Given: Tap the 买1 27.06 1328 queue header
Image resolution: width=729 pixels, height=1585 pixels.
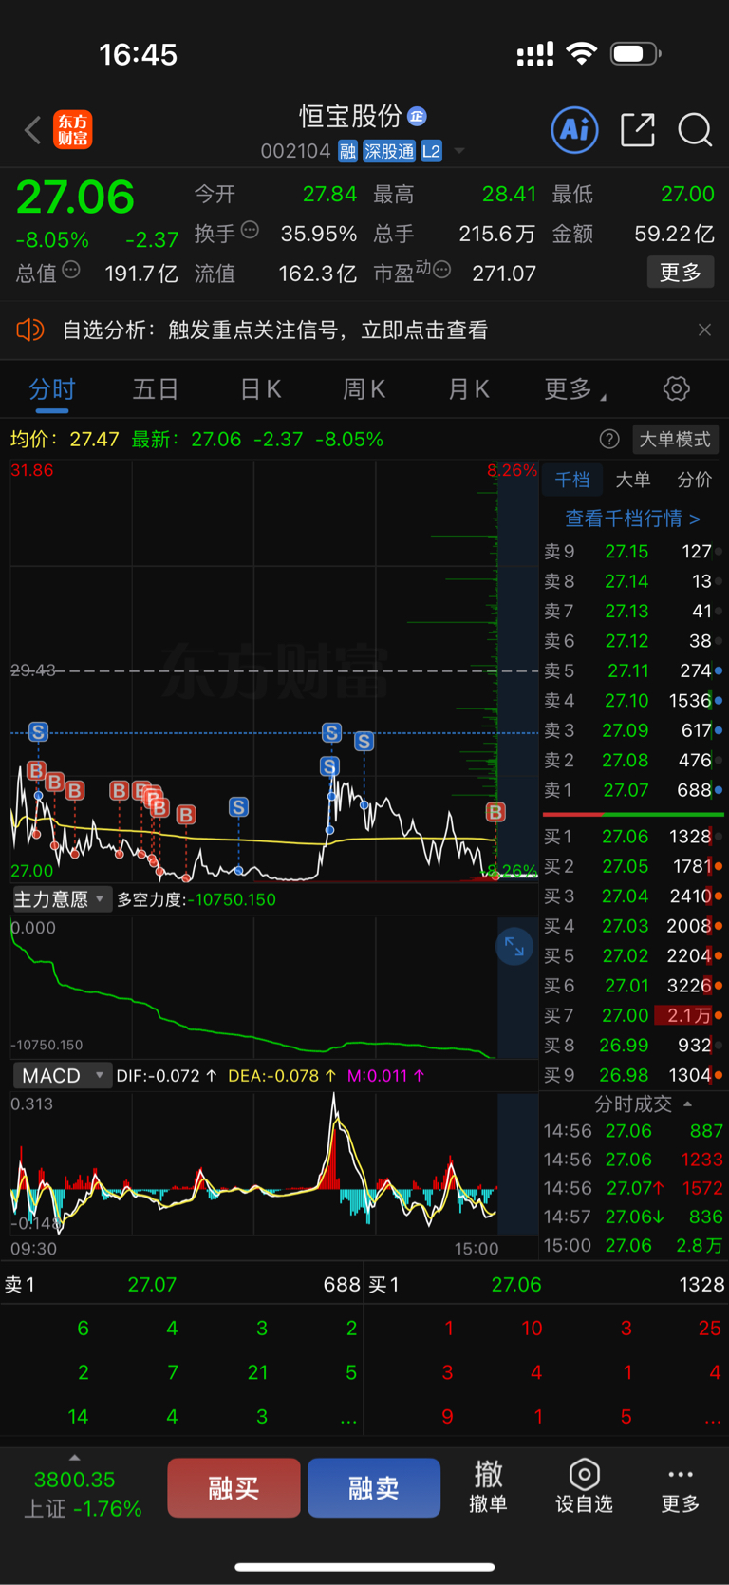Looking at the screenshot, I should coord(547,1284).
